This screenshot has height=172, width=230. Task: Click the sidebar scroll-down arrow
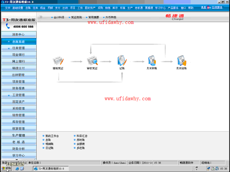click(17, 160)
